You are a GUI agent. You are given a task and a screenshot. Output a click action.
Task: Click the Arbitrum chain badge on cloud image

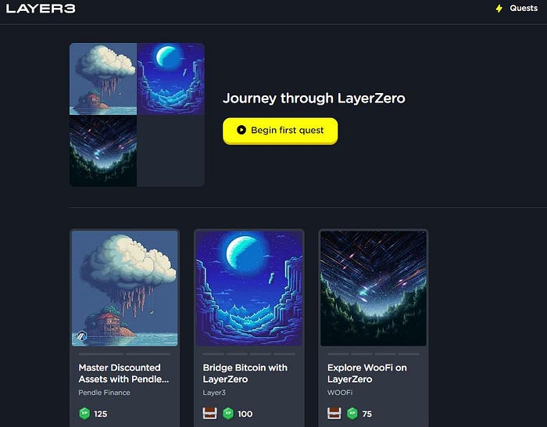point(81,335)
